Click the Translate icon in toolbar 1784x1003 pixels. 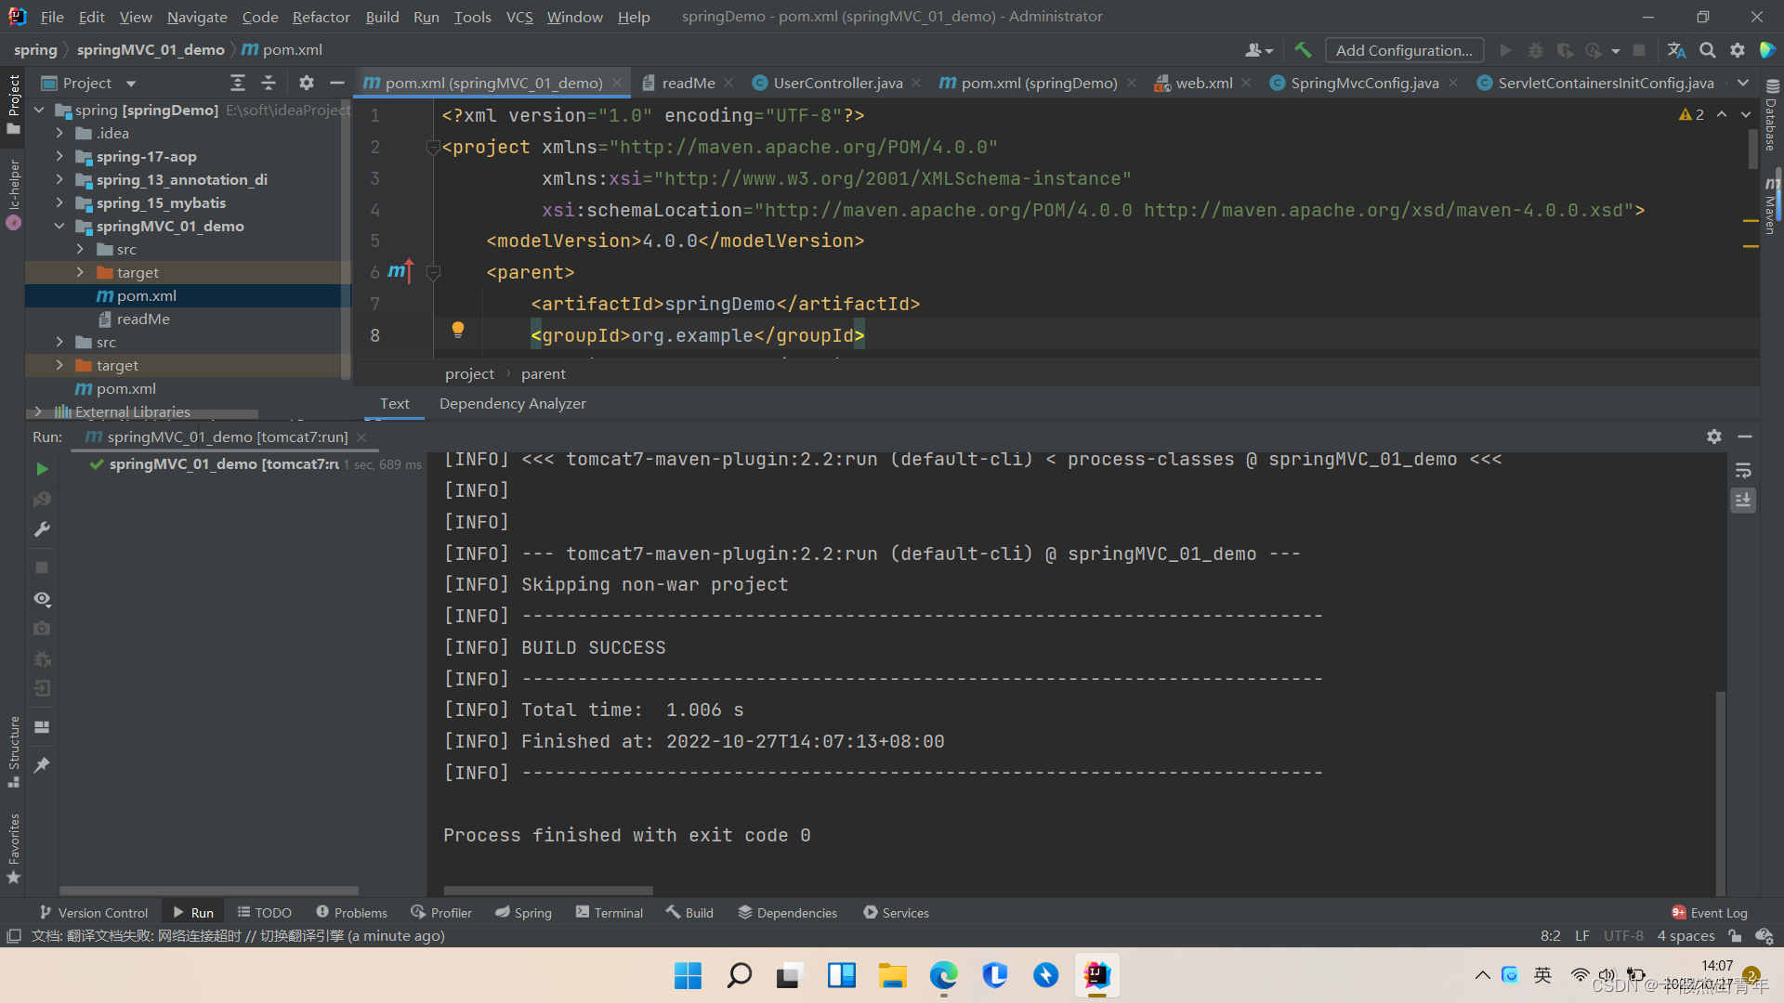1676,50
